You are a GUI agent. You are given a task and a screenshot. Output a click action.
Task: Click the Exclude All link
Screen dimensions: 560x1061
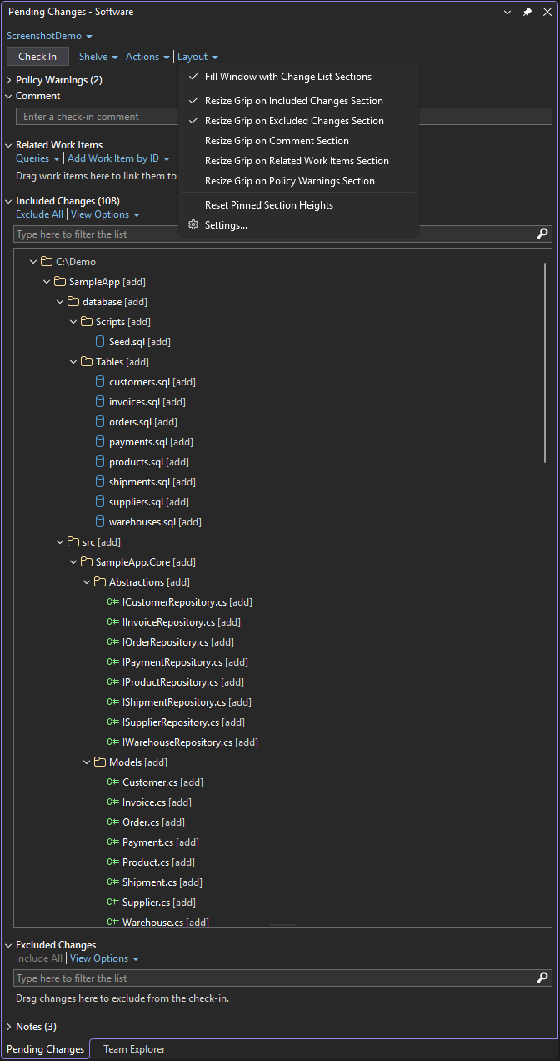pos(39,214)
